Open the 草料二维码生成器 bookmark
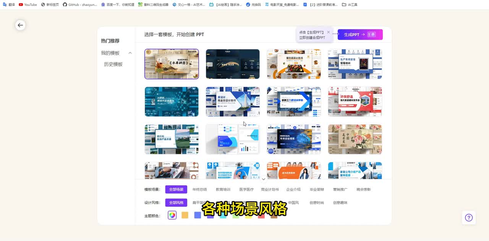The width and height of the screenshot is (489, 241). tap(153, 5)
